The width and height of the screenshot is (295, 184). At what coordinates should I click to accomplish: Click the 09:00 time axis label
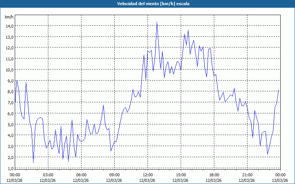point(114,175)
